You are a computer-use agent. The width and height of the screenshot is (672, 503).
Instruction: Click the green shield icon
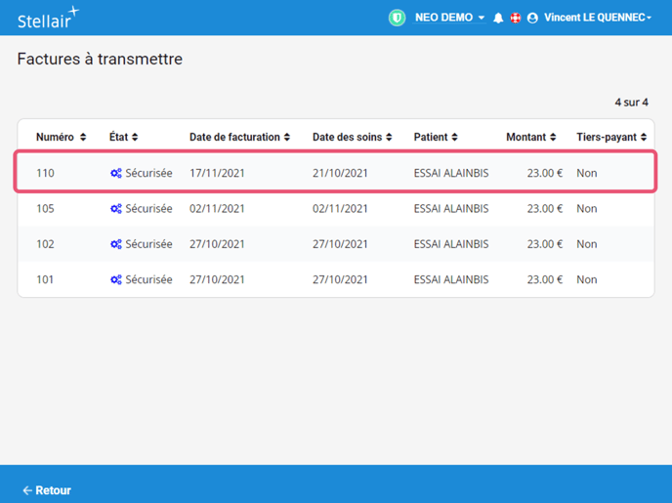click(397, 18)
